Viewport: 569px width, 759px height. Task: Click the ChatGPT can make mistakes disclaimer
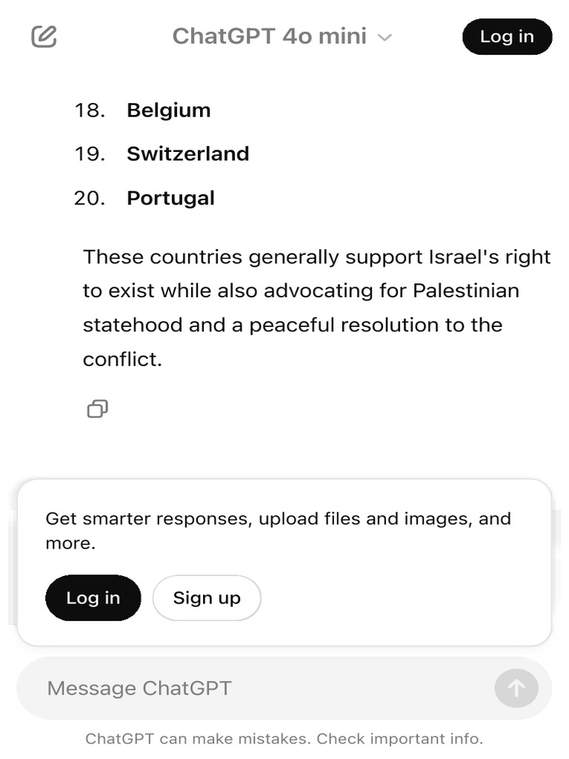pos(284,739)
